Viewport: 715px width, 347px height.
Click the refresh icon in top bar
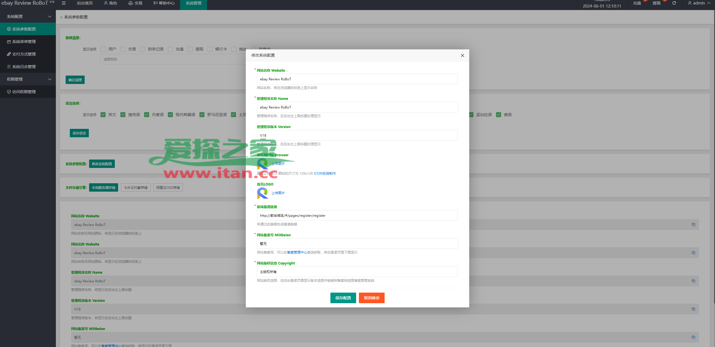[x=674, y=3]
